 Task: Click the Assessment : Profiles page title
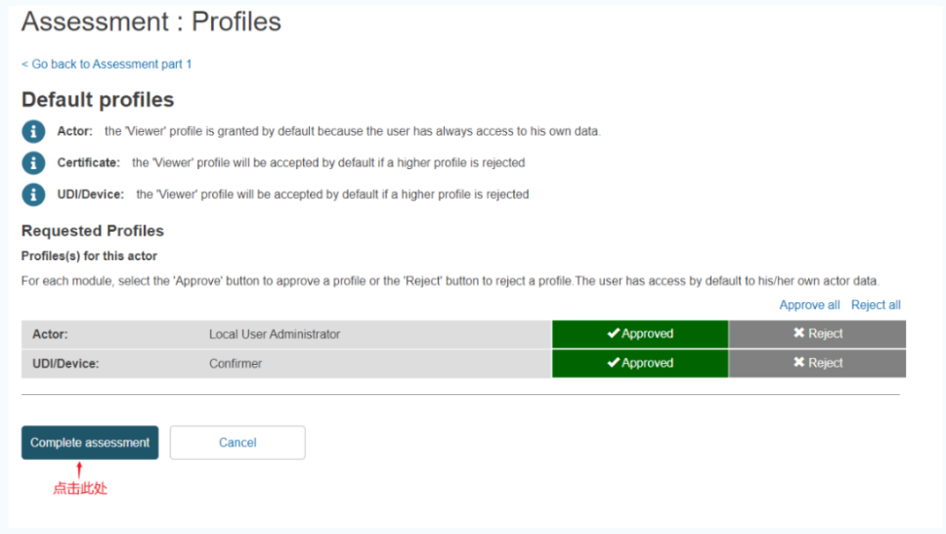coord(151,22)
